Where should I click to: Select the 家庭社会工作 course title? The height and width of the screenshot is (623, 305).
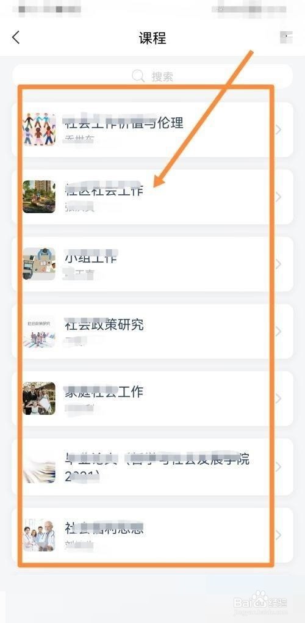(x=104, y=392)
